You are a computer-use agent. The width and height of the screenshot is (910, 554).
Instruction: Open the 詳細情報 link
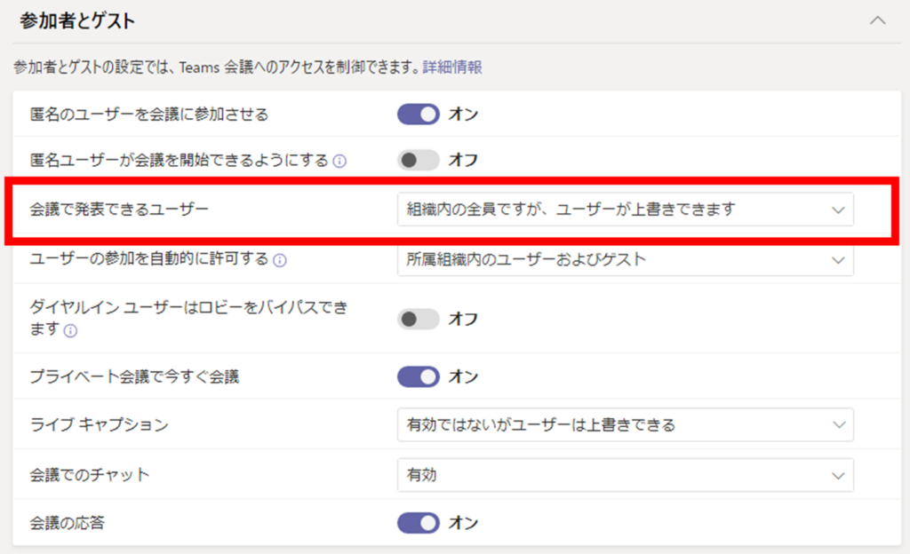pos(453,67)
